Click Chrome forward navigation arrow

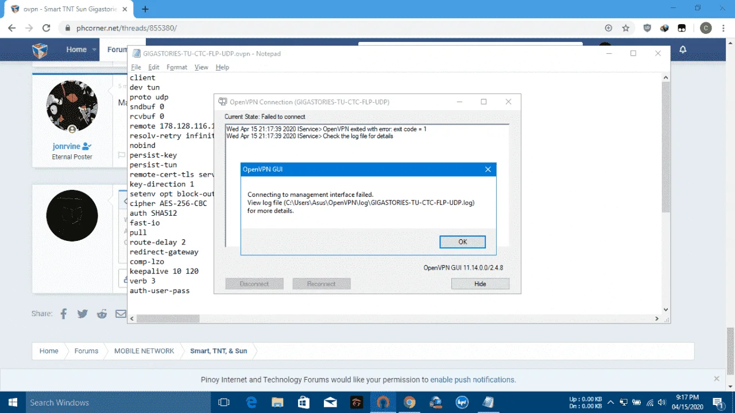coord(29,28)
